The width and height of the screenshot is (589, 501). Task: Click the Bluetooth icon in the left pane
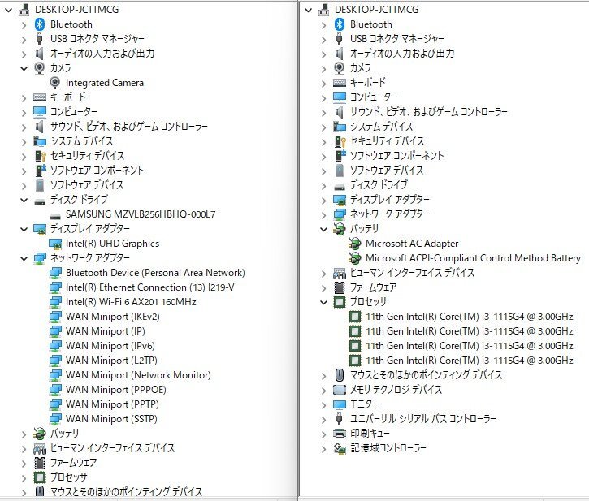(40, 24)
